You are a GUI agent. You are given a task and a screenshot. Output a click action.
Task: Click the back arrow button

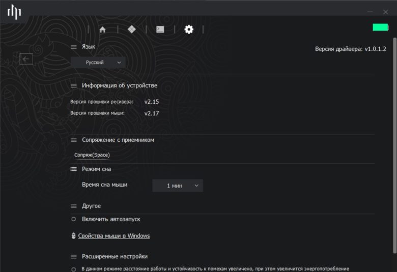(x=26, y=59)
